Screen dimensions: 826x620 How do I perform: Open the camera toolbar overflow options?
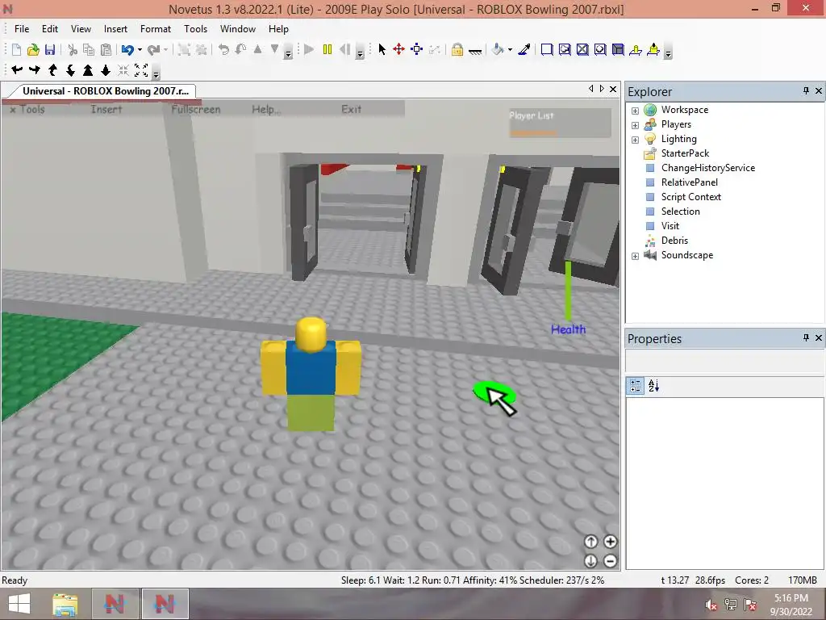(156, 72)
